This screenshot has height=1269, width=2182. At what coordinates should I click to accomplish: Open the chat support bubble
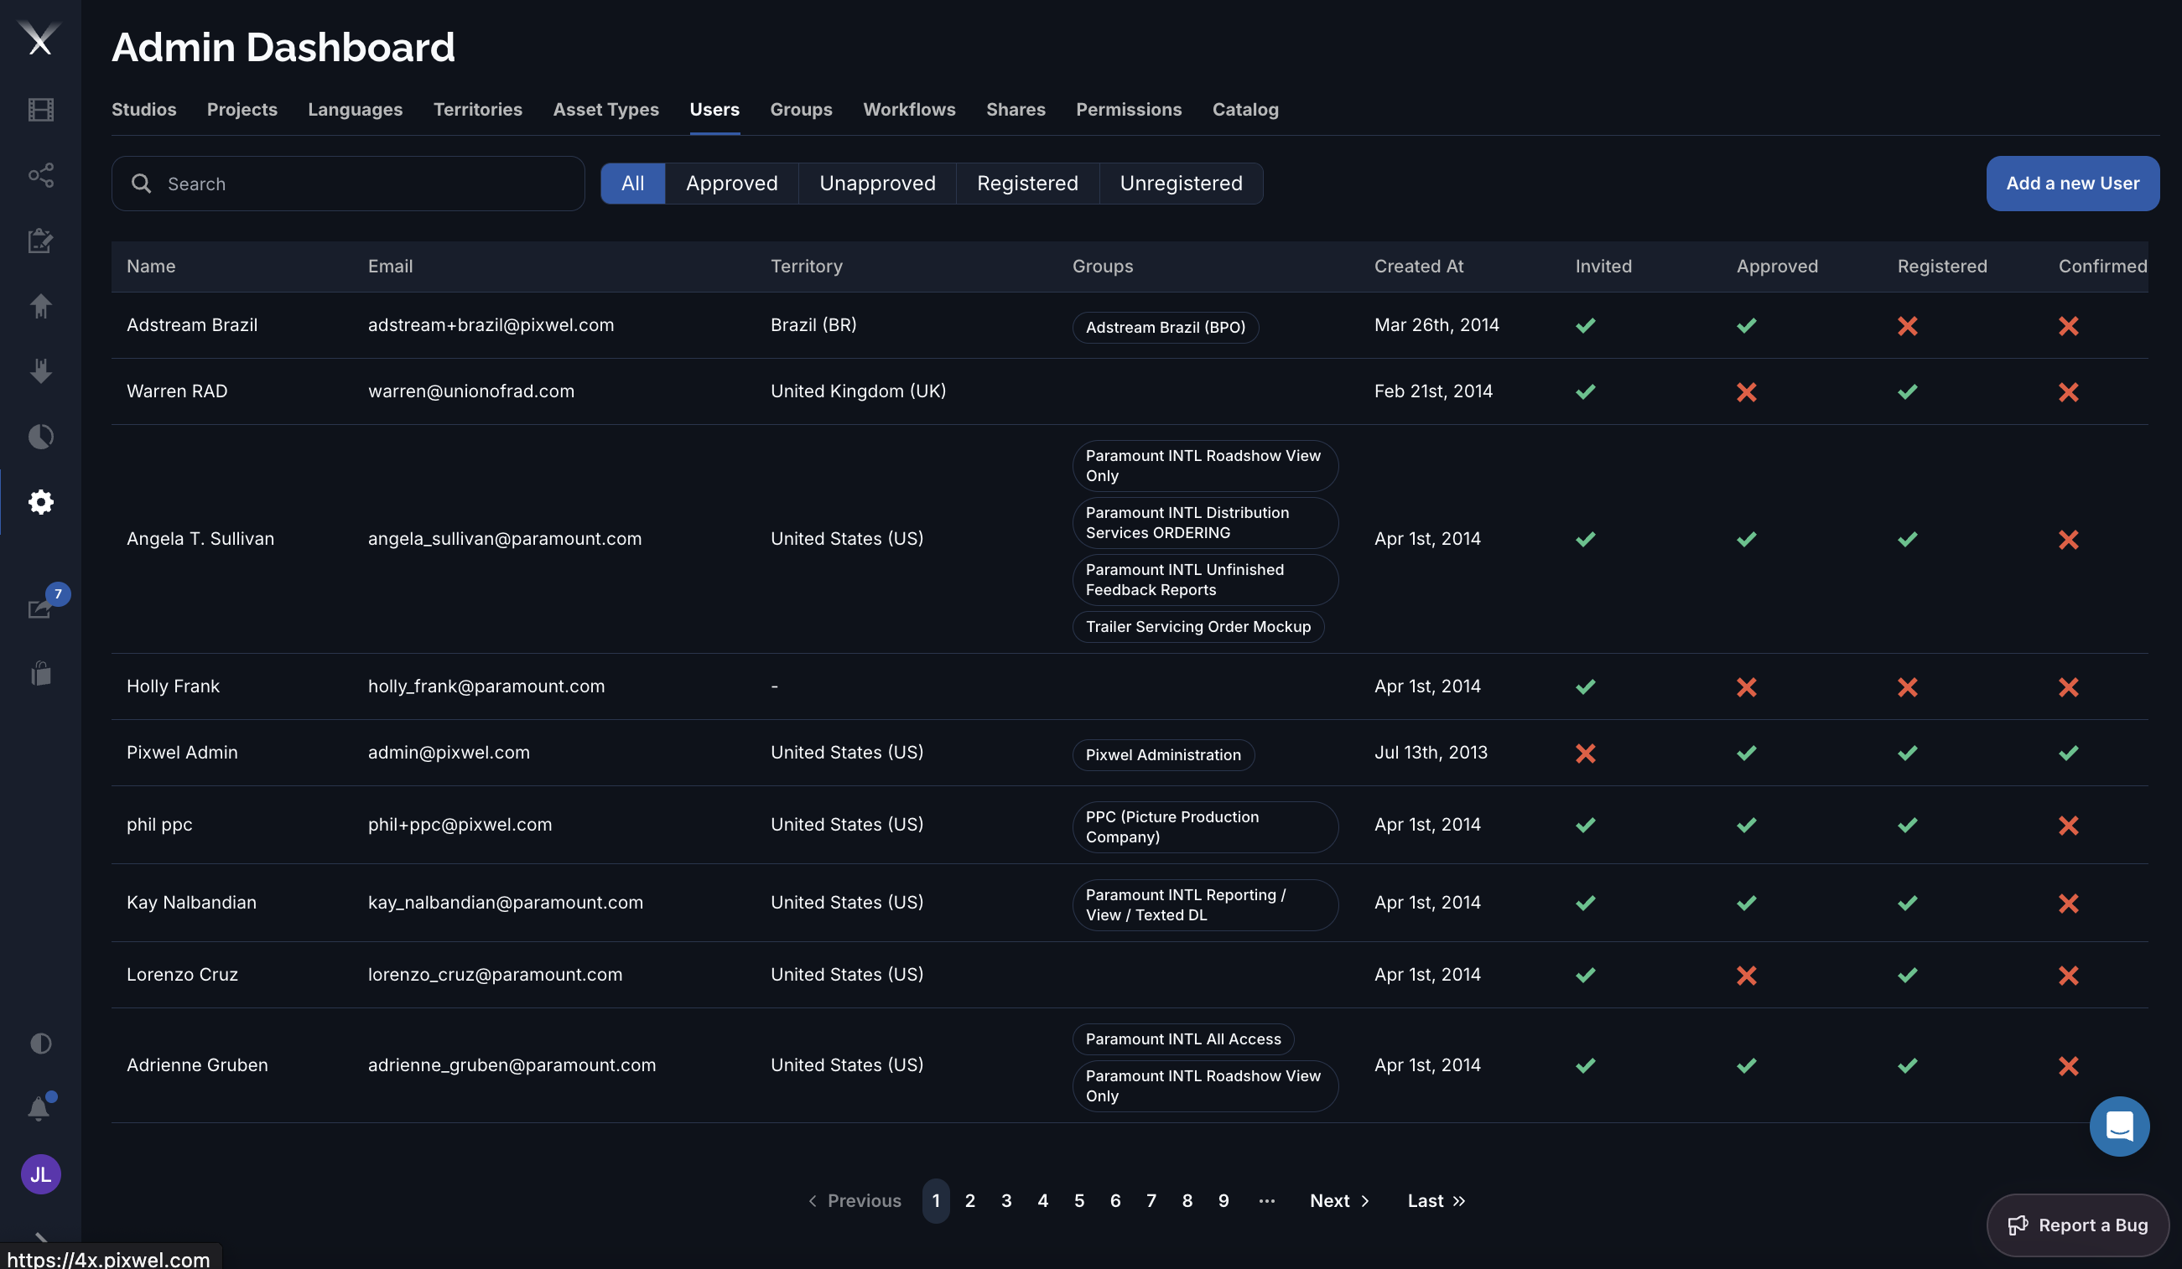(2119, 1127)
